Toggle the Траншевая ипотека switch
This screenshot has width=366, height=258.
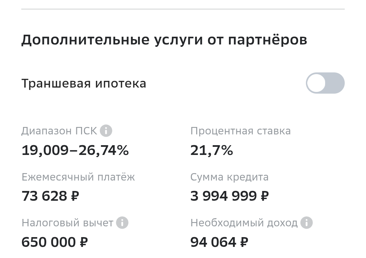click(325, 83)
